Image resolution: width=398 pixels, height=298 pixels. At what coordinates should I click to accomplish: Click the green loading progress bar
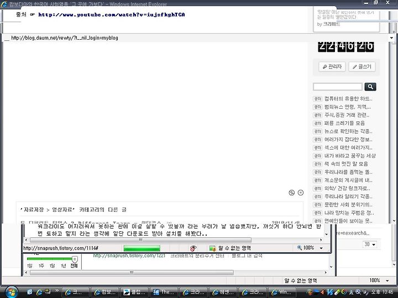point(142,248)
